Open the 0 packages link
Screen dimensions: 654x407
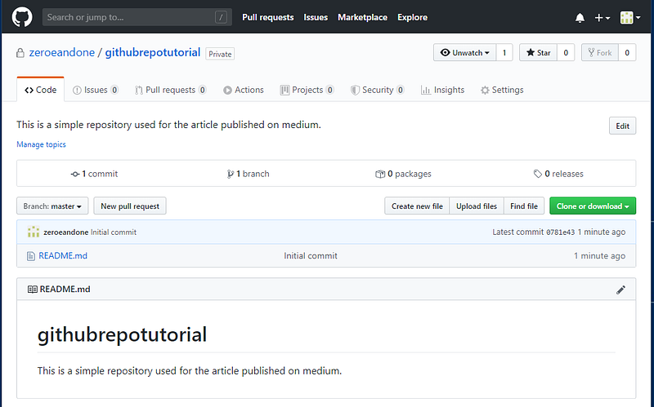tap(403, 174)
